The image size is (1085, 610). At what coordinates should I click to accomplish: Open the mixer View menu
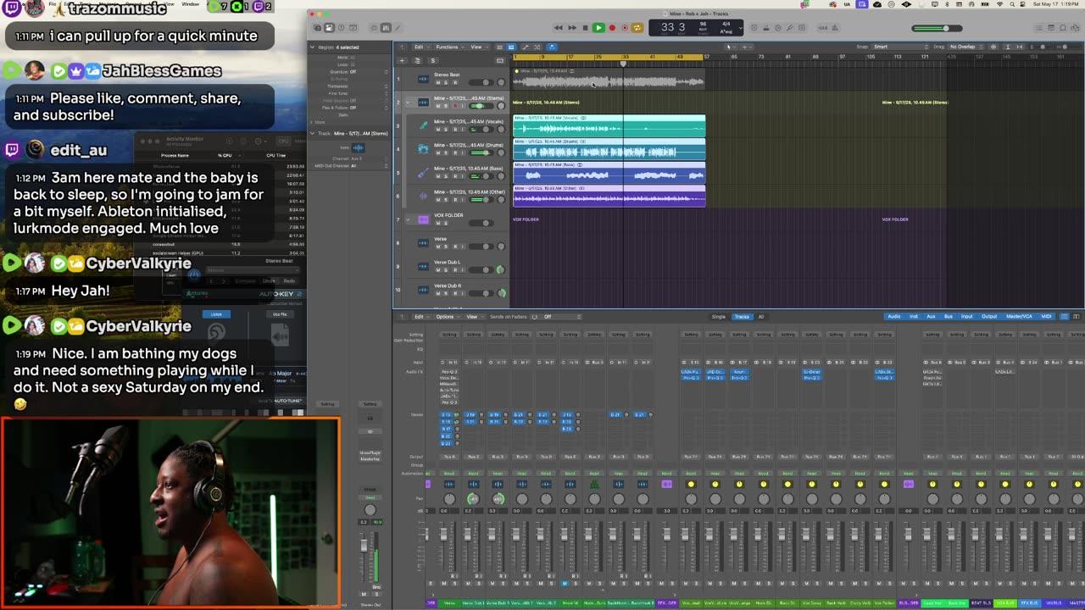(x=473, y=317)
